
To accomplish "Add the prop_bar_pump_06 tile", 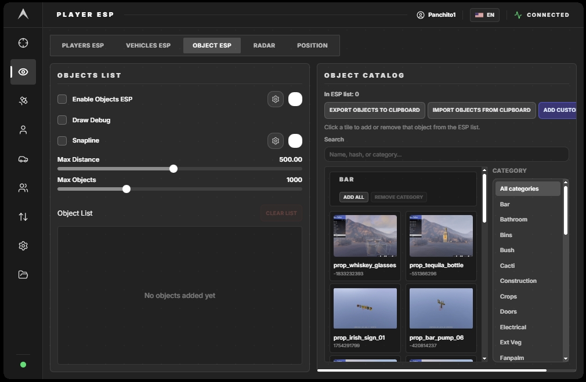I will 441,318.
